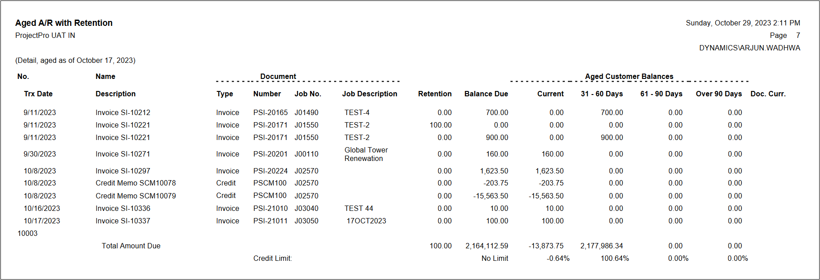The image size is (820, 280).
Task: Click the Over 90 Days column header
Action: [x=718, y=94]
